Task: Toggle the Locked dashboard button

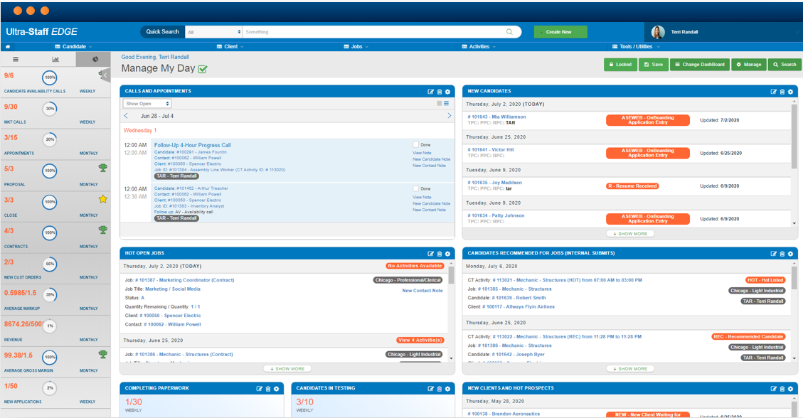Action: click(620, 65)
